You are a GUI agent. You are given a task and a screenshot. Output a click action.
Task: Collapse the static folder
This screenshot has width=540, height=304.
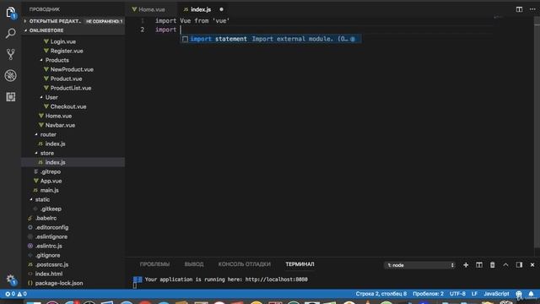[x=42, y=199]
